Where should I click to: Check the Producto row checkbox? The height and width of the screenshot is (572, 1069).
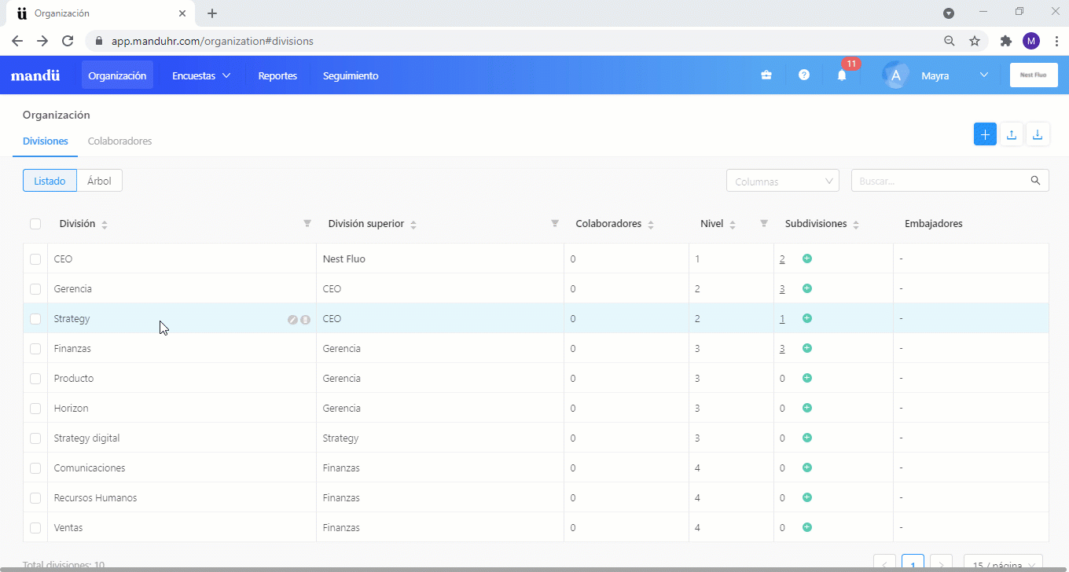pyautogui.click(x=35, y=379)
